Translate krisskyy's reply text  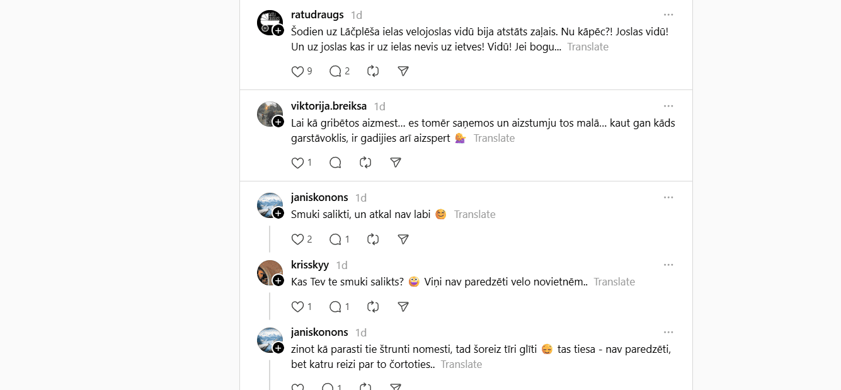pos(614,282)
